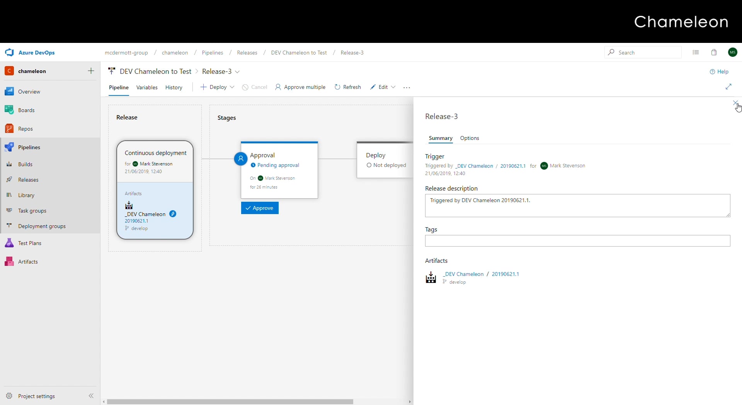742x405 pixels.
Task: Open the Boards section icon in sidebar
Action: 9,110
